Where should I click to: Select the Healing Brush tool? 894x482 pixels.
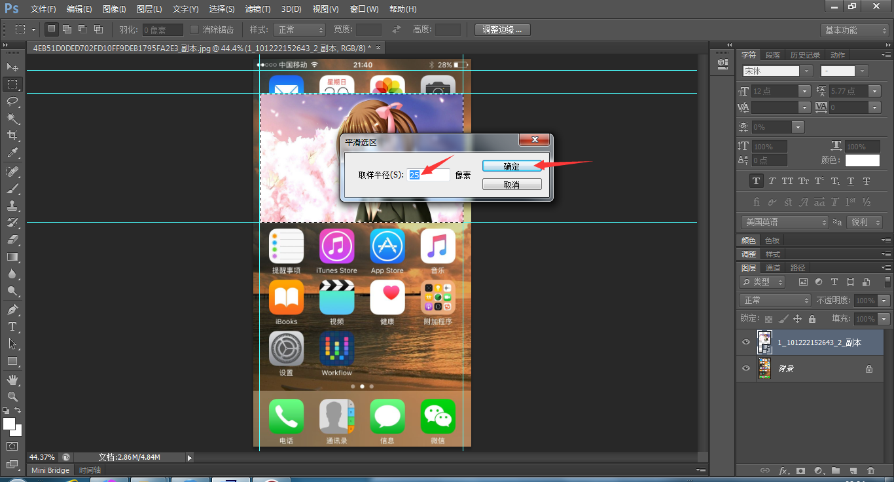(12, 172)
